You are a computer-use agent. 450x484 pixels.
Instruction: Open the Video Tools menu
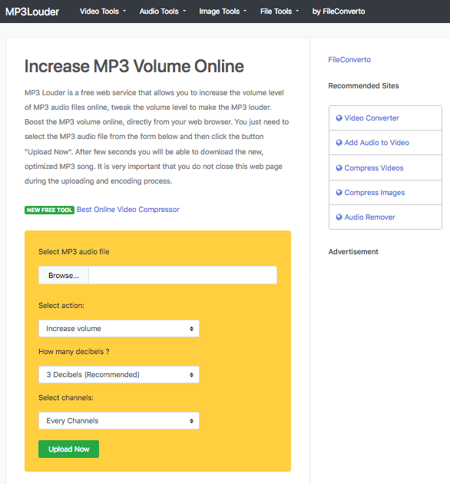(x=103, y=12)
